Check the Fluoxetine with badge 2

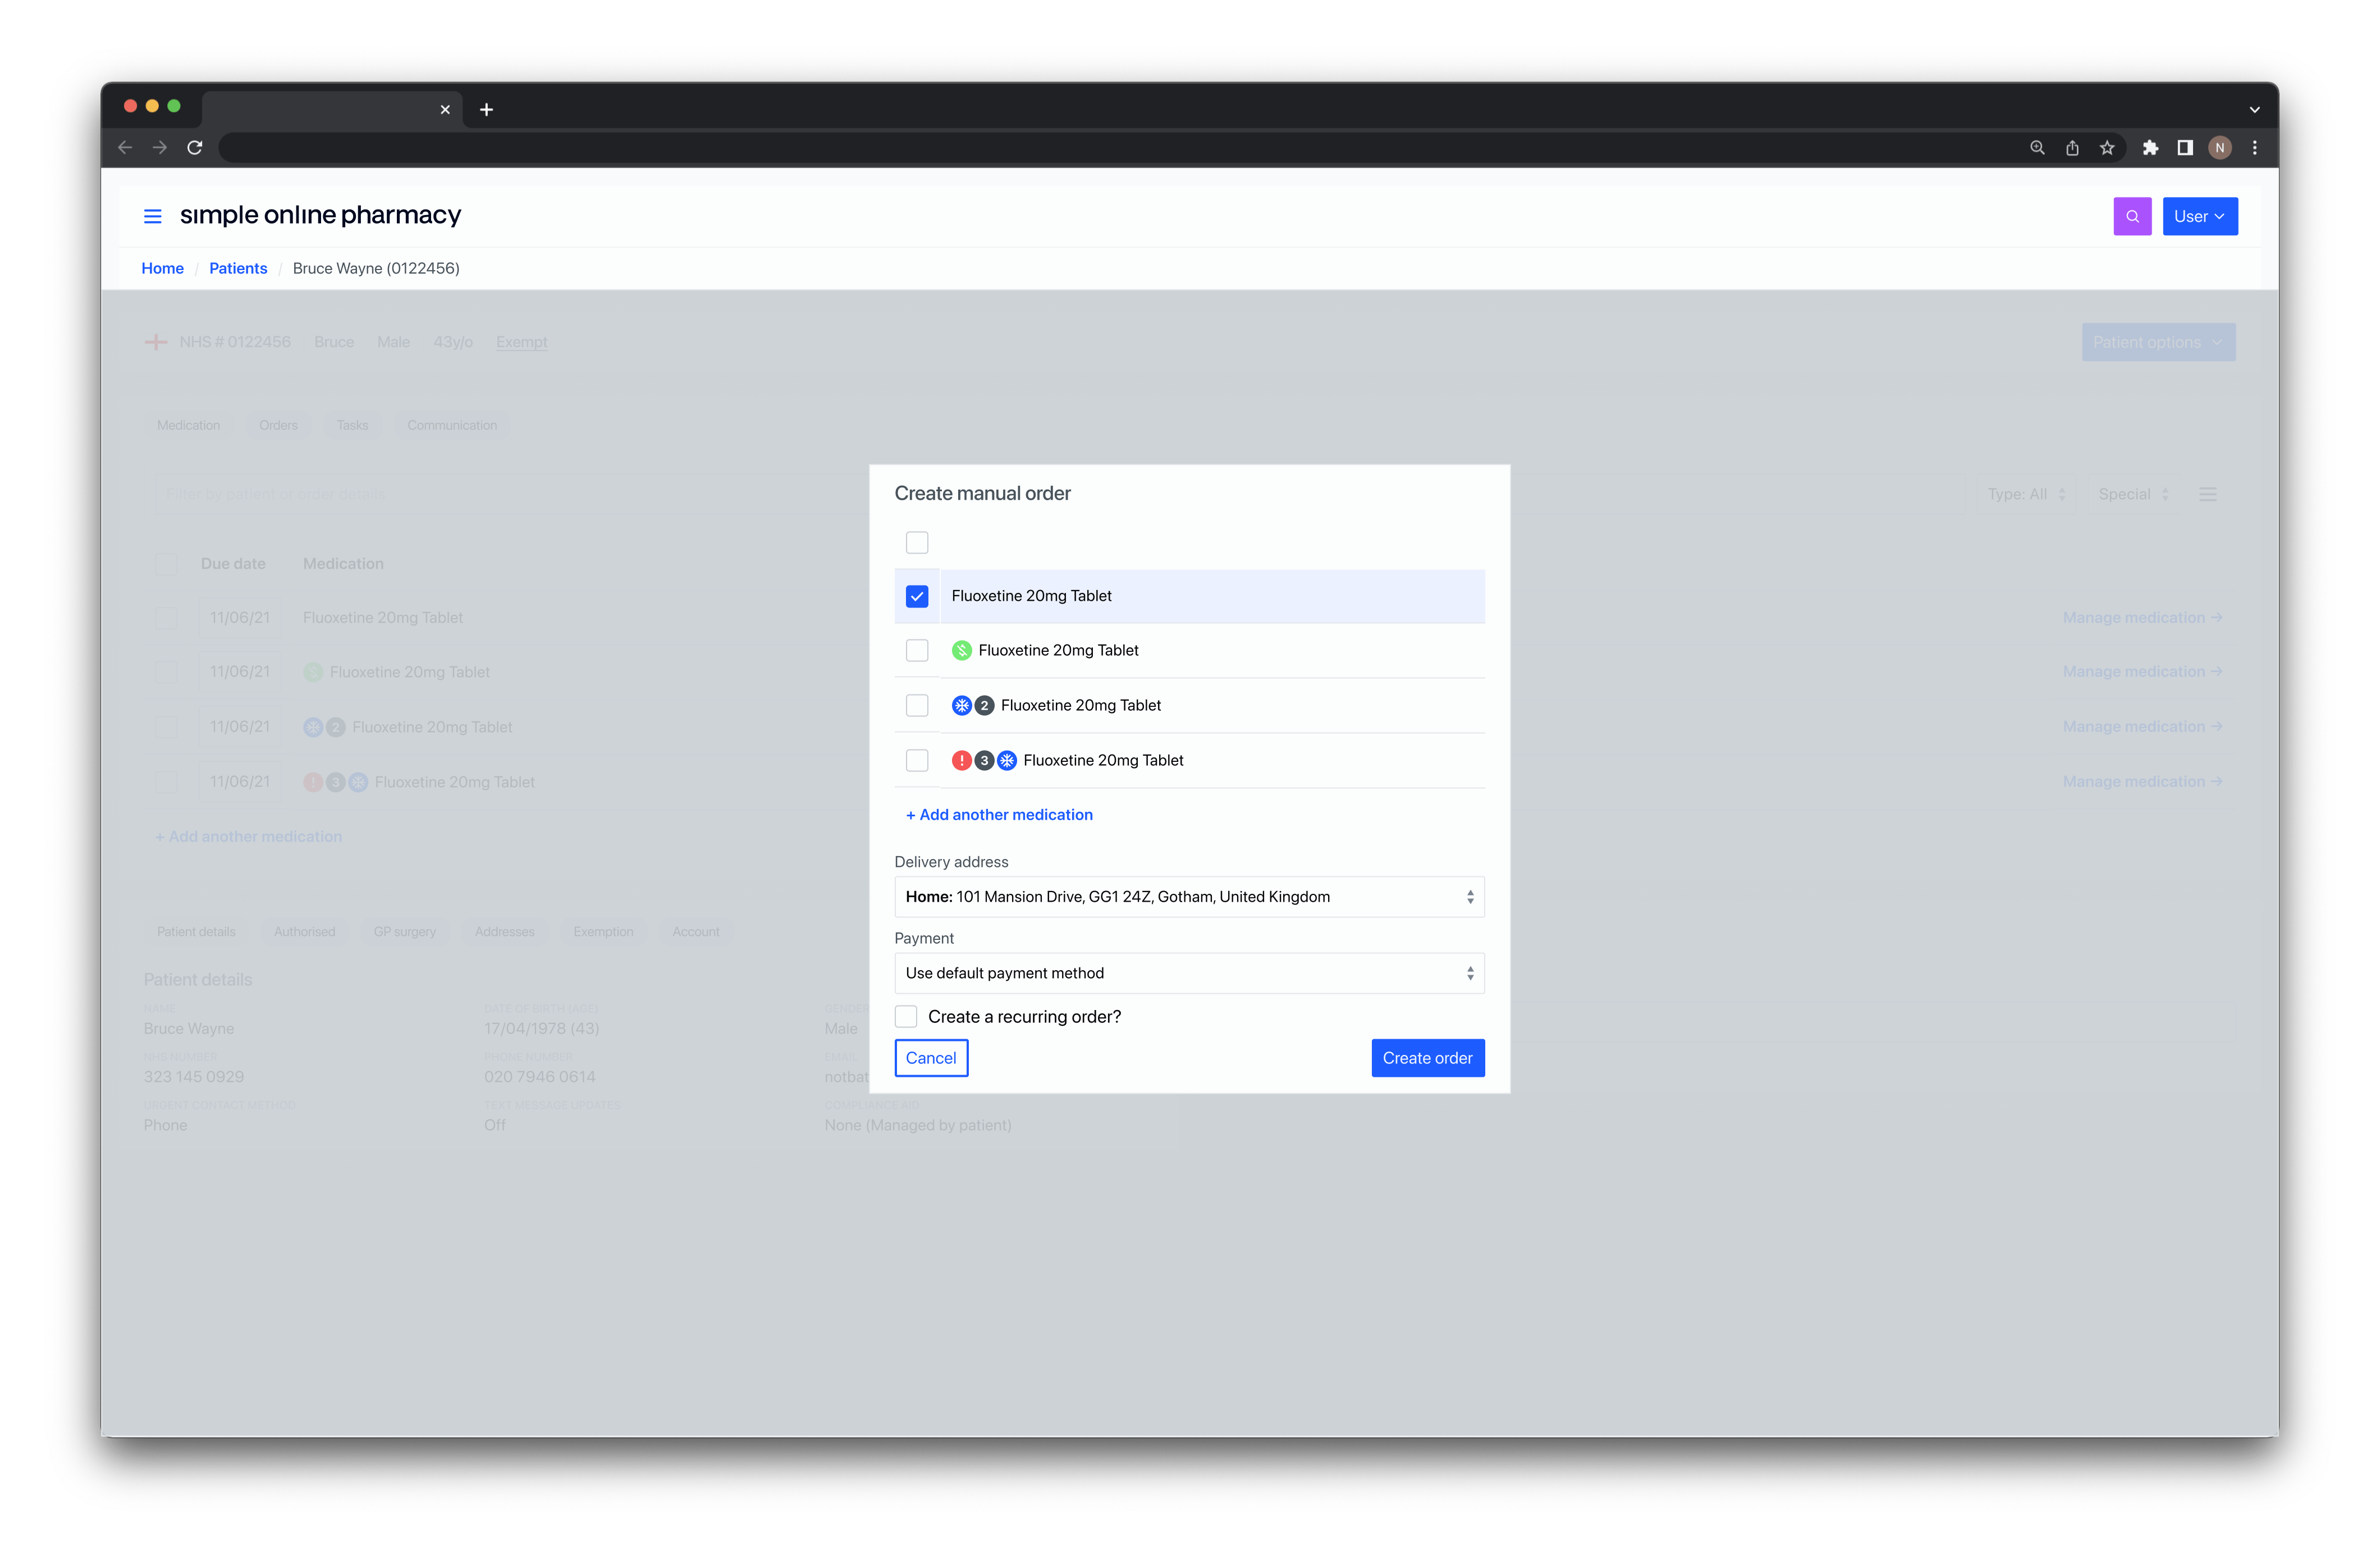click(917, 706)
